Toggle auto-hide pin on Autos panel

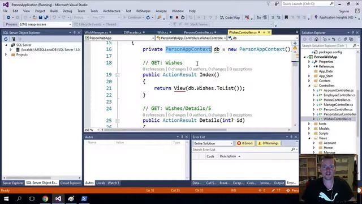pos(182,137)
